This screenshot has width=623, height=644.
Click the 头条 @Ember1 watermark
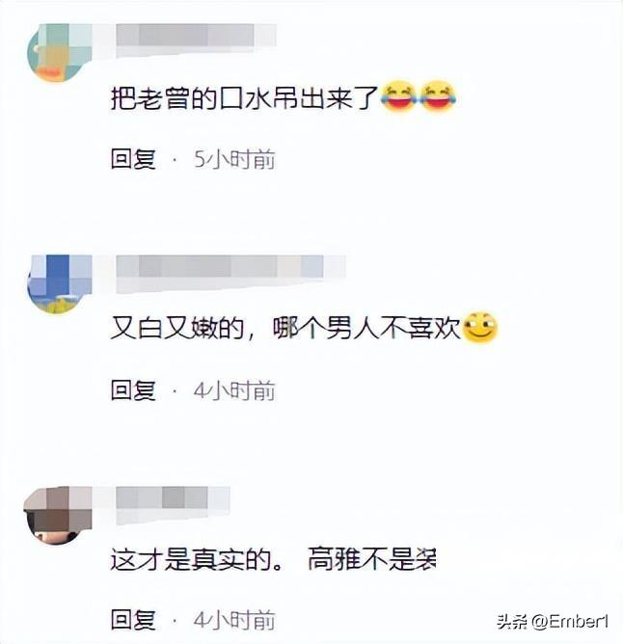point(552,622)
